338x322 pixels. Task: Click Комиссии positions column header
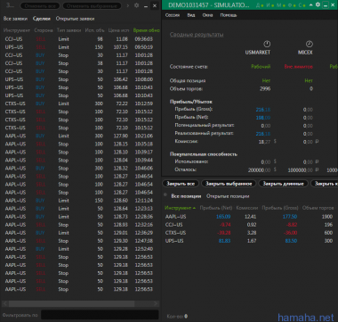(x=247, y=208)
